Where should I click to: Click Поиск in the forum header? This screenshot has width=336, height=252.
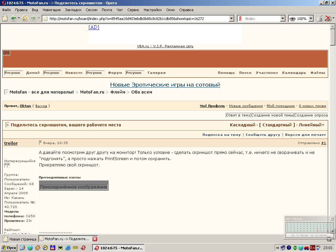pos(245,73)
